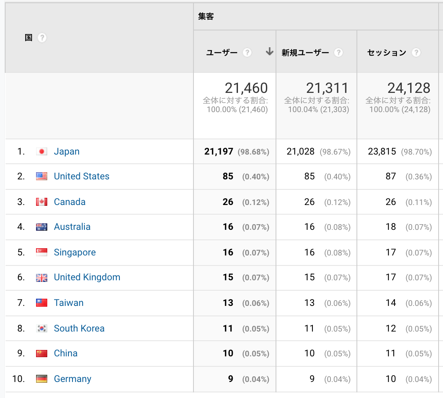Open the China country link
Viewport: 443px width, 398px height.
[66, 354]
